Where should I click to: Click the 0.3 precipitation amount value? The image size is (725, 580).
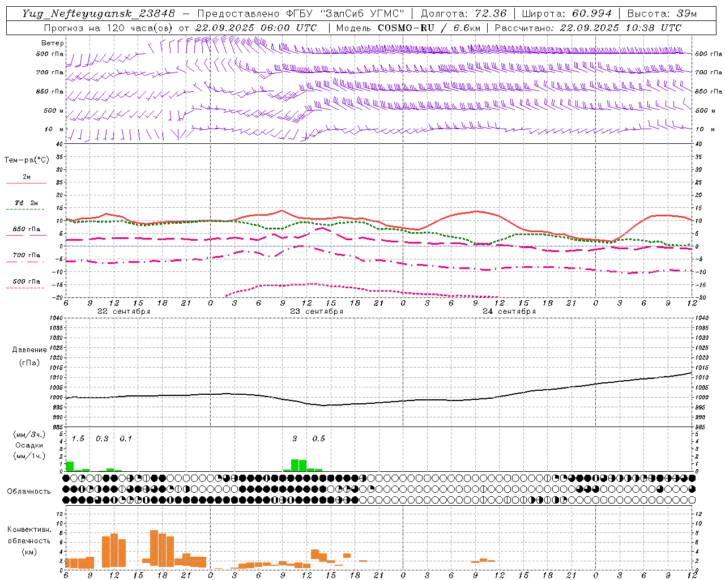tap(102, 439)
